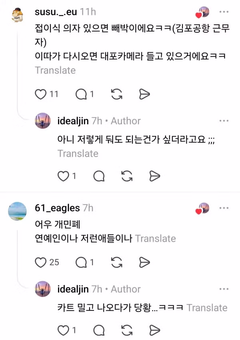Open more options for susu._.eu's comment
The height and width of the screenshot is (340, 240).
click(x=224, y=12)
